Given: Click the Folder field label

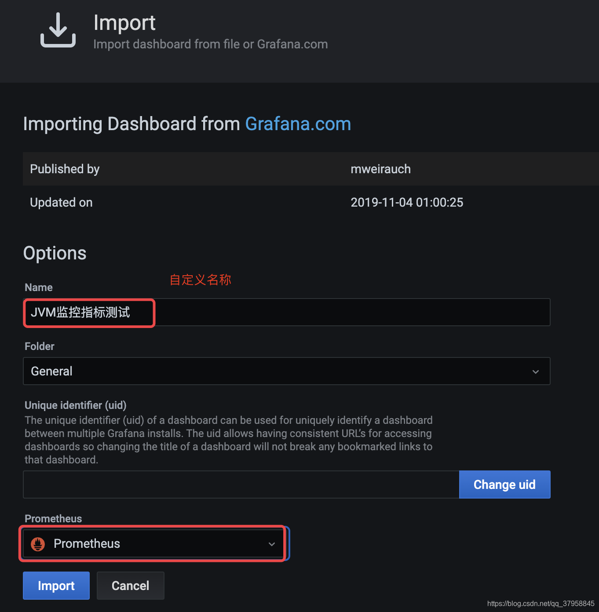Looking at the screenshot, I should 40,346.
